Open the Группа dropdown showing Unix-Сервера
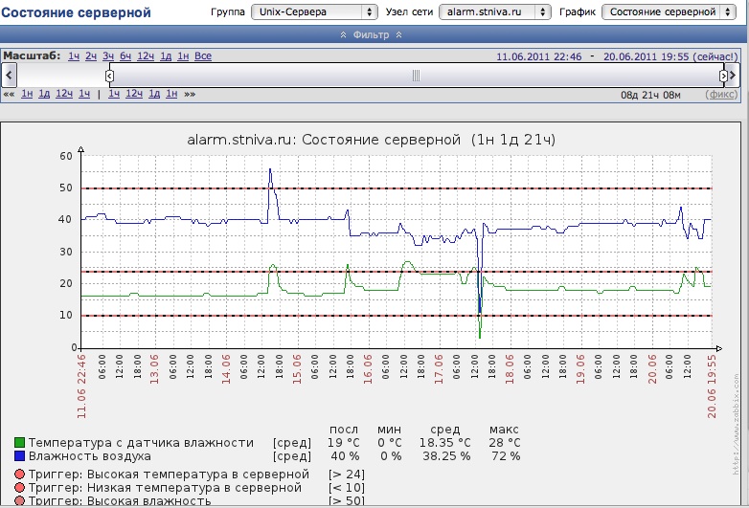The image size is (749, 508). (x=314, y=12)
